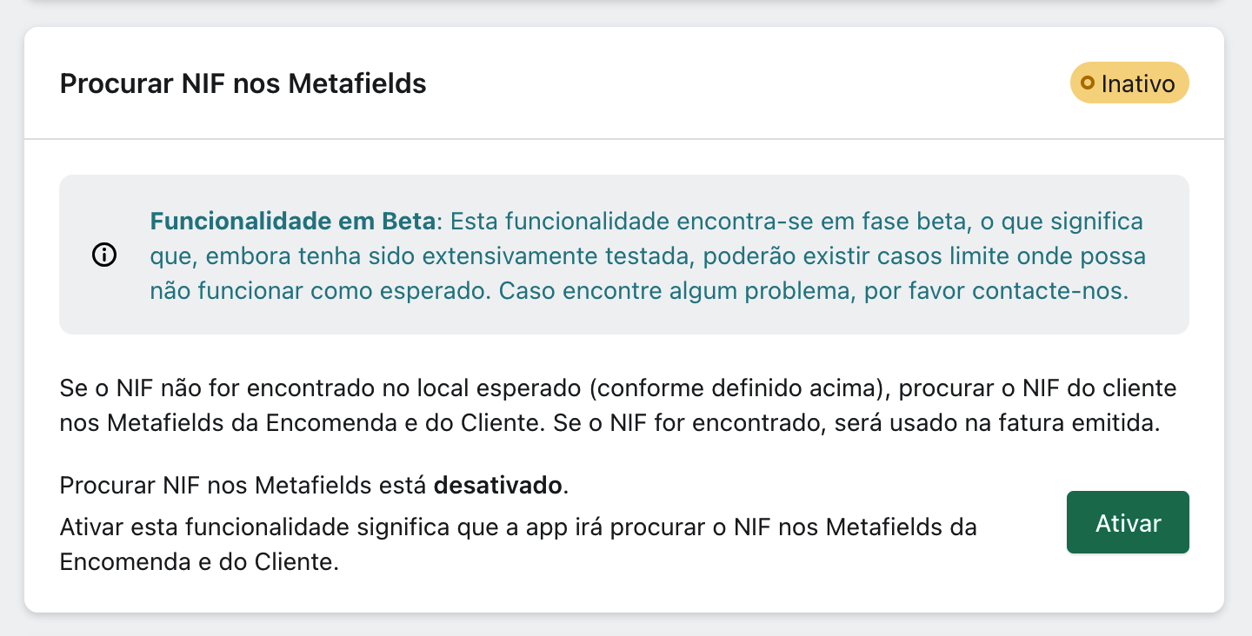Image resolution: width=1252 pixels, height=636 pixels.
Task: Select the heading Procurar NIF nos Metafields
Action: pyautogui.click(x=243, y=83)
